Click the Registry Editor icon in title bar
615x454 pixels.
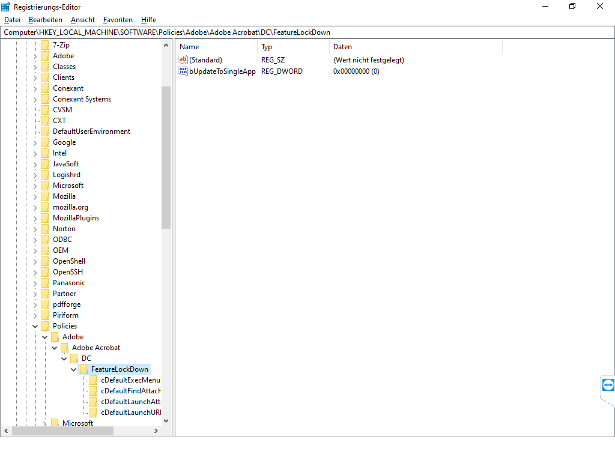click(6, 7)
